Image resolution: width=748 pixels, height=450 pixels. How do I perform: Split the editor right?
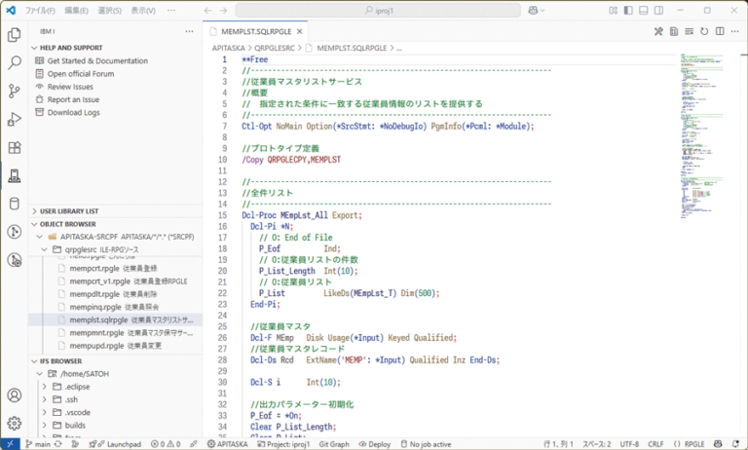720,31
